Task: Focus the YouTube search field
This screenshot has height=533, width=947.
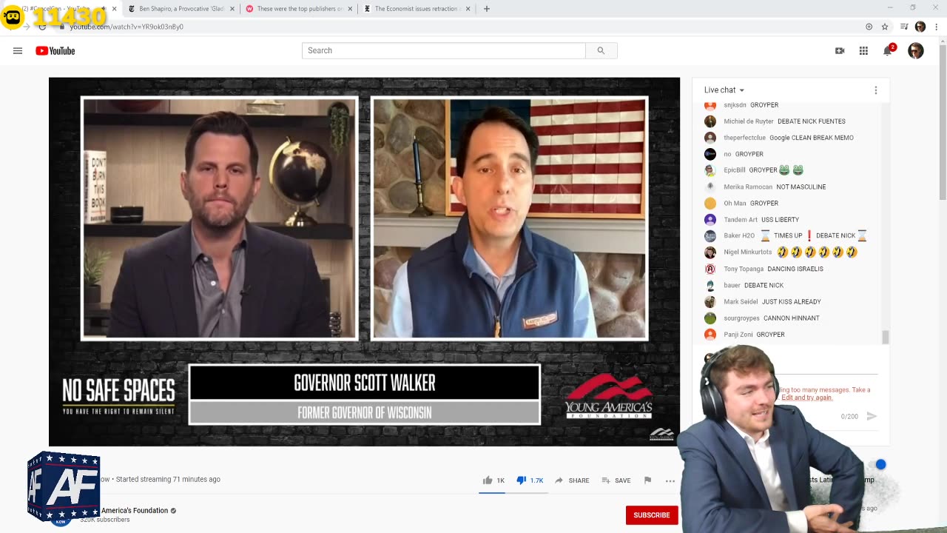Action: coord(443,50)
